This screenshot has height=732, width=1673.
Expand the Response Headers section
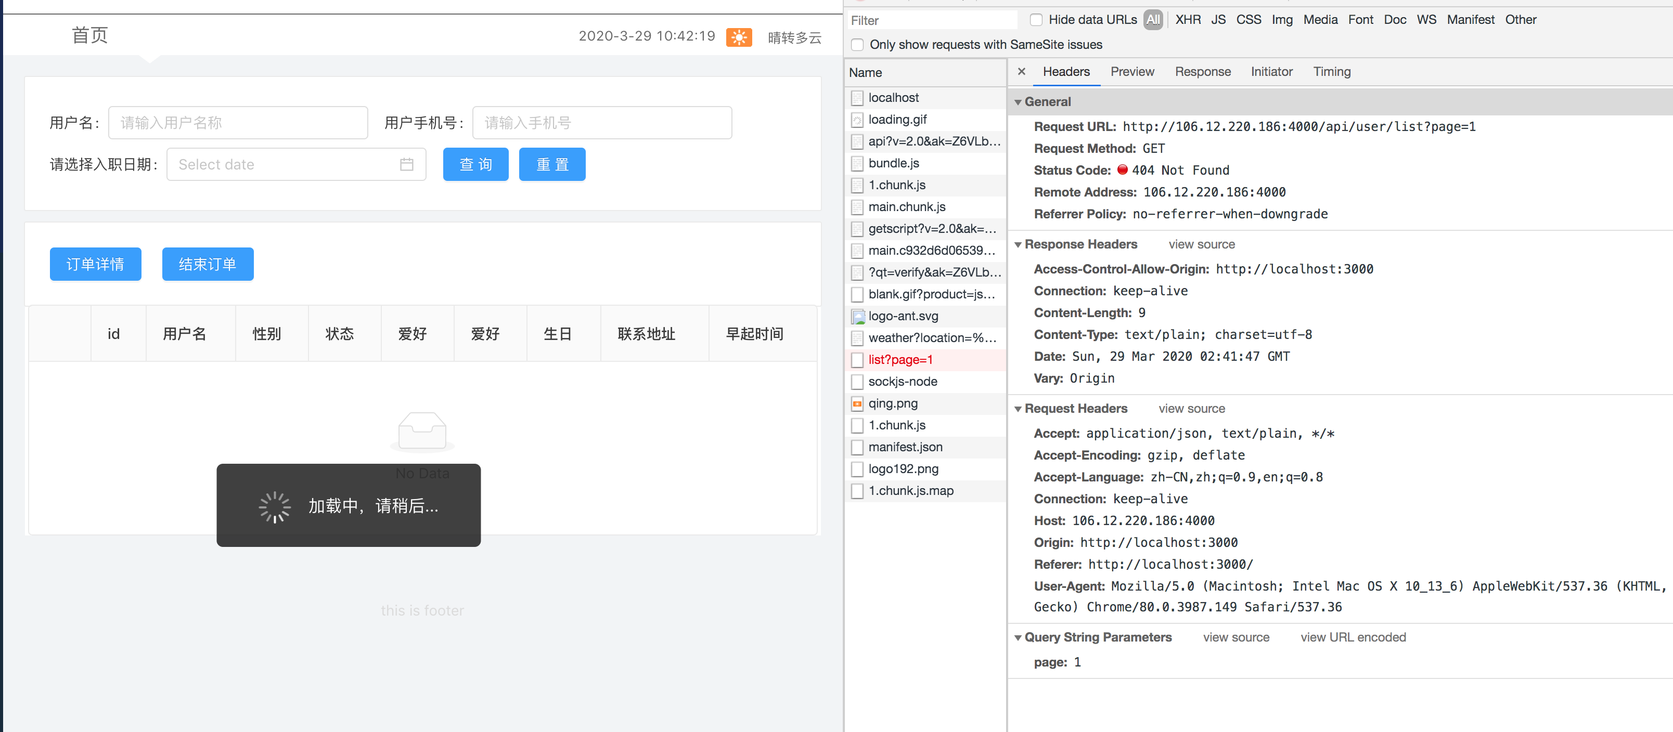pyautogui.click(x=1020, y=244)
